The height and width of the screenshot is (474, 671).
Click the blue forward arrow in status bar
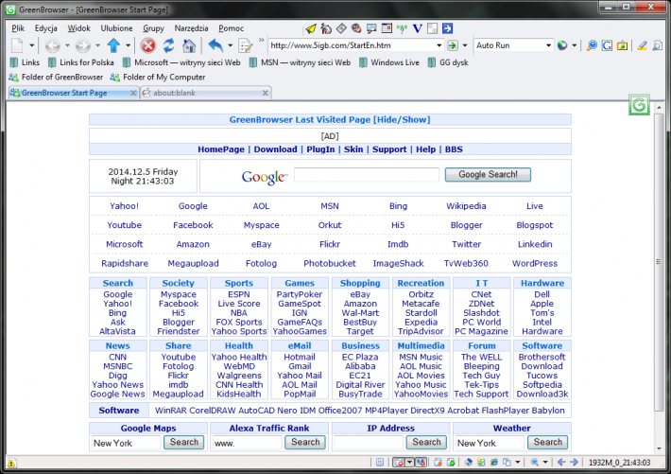coord(575,462)
